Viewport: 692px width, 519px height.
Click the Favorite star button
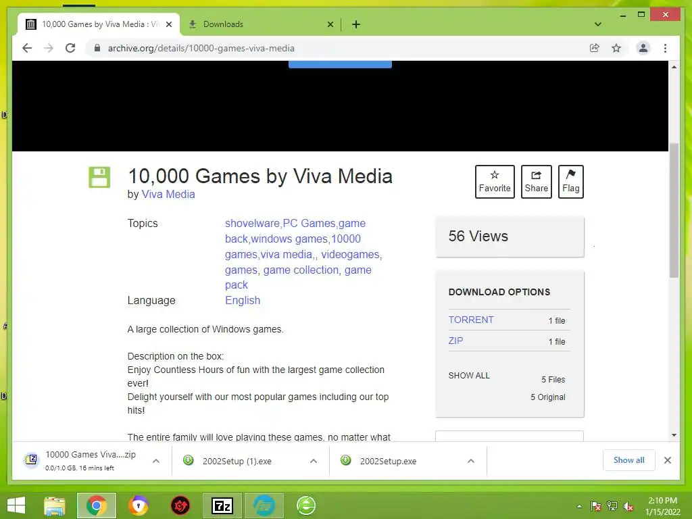click(x=495, y=182)
